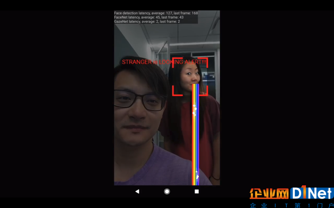Click the orange 企业网 logo text
This screenshot has width=334, height=208.
coord(269,194)
